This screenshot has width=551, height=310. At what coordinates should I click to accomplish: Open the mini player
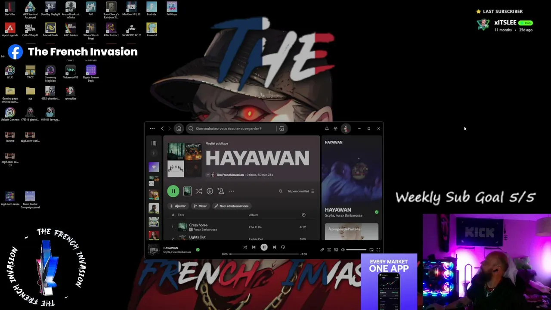(x=371, y=250)
